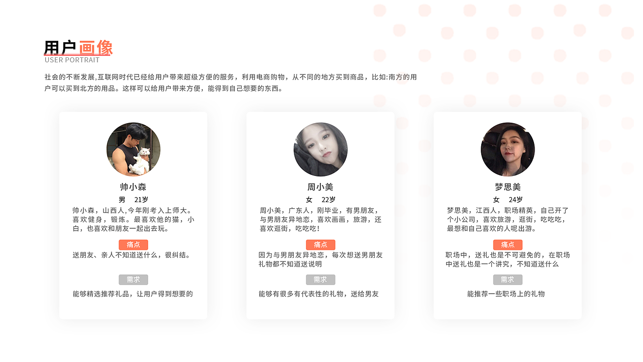Click 帅小森's avatar photo with cat
The width and height of the screenshot is (643, 362).
(x=133, y=149)
